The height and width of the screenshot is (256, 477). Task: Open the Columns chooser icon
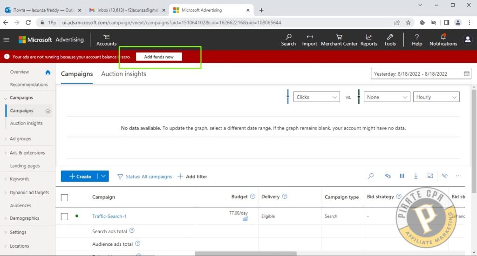(402, 176)
